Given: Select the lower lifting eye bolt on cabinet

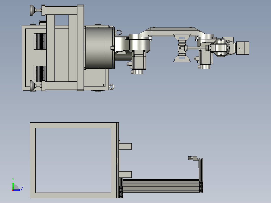Looking at the screenshot, I should coord(112,87).
